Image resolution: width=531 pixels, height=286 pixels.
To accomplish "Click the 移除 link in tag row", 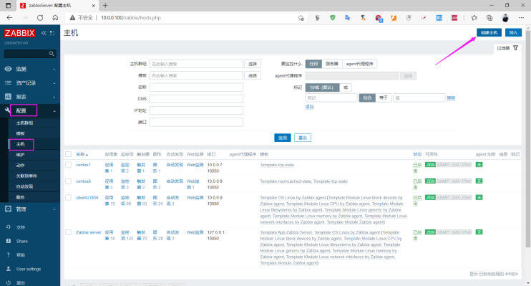I will (x=451, y=97).
